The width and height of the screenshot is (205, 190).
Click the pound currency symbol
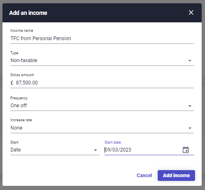pyautogui.click(x=12, y=83)
